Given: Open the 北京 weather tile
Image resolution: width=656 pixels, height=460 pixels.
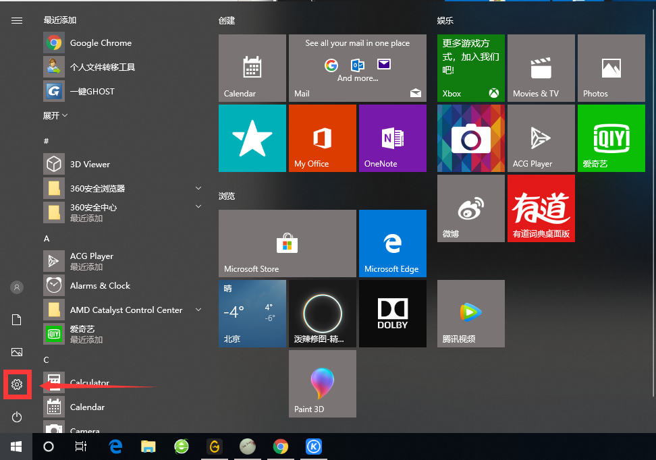Looking at the screenshot, I should [252, 314].
